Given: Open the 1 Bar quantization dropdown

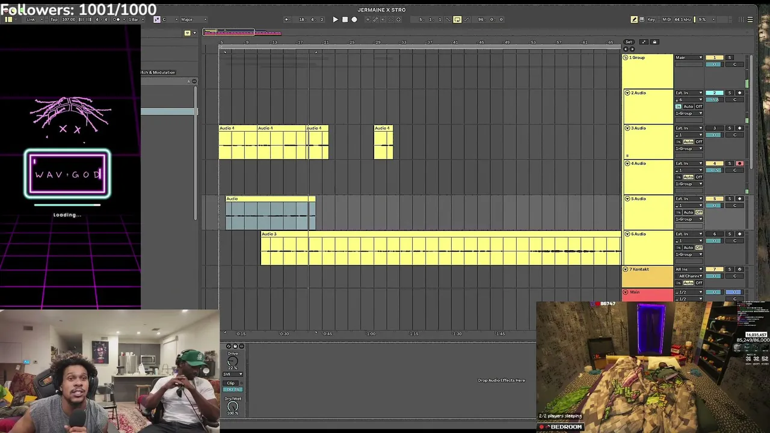Looking at the screenshot, I should tap(135, 19).
